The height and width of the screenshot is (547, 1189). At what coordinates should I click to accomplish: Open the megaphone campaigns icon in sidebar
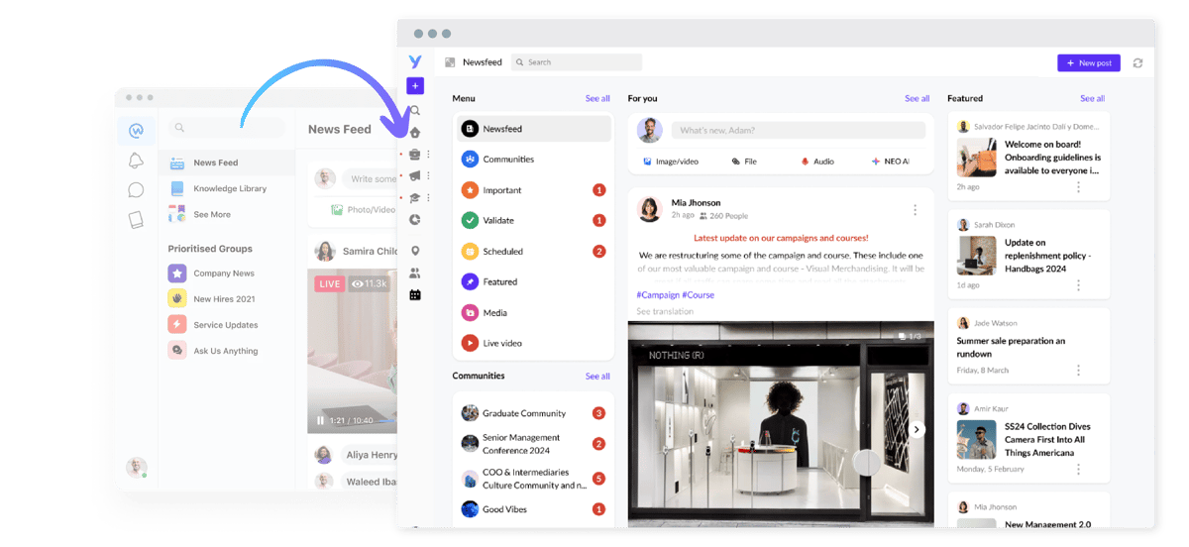pyautogui.click(x=415, y=175)
